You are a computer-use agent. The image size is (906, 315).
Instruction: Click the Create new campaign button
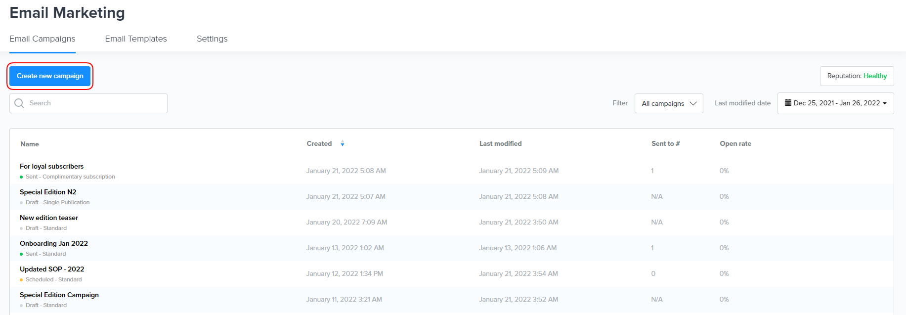point(50,76)
